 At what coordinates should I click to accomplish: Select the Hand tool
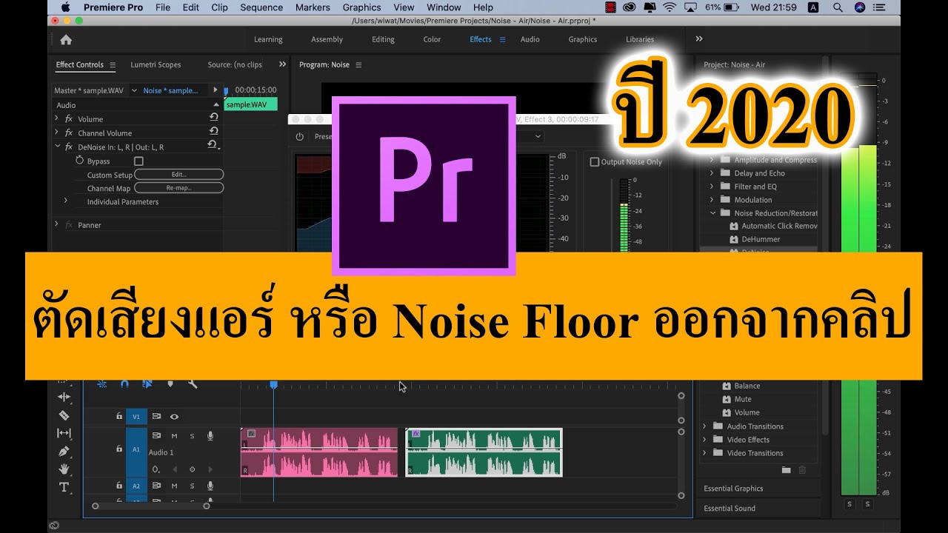click(64, 469)
